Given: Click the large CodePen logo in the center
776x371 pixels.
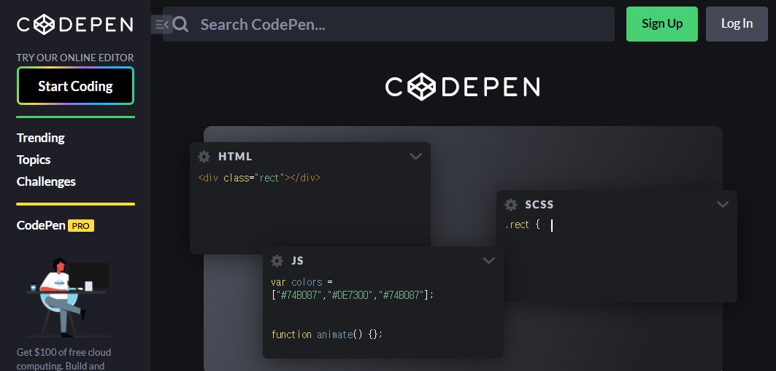Looking at the screenshot, I should click(462, 87).
